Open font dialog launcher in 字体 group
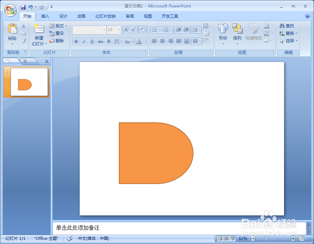The image size is (314, 244). coord(145,52)
